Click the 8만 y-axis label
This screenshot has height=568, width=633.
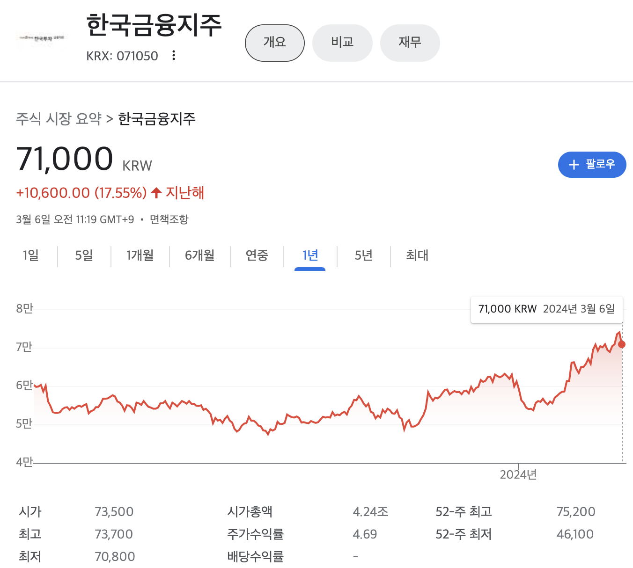(x=25, y=308)
